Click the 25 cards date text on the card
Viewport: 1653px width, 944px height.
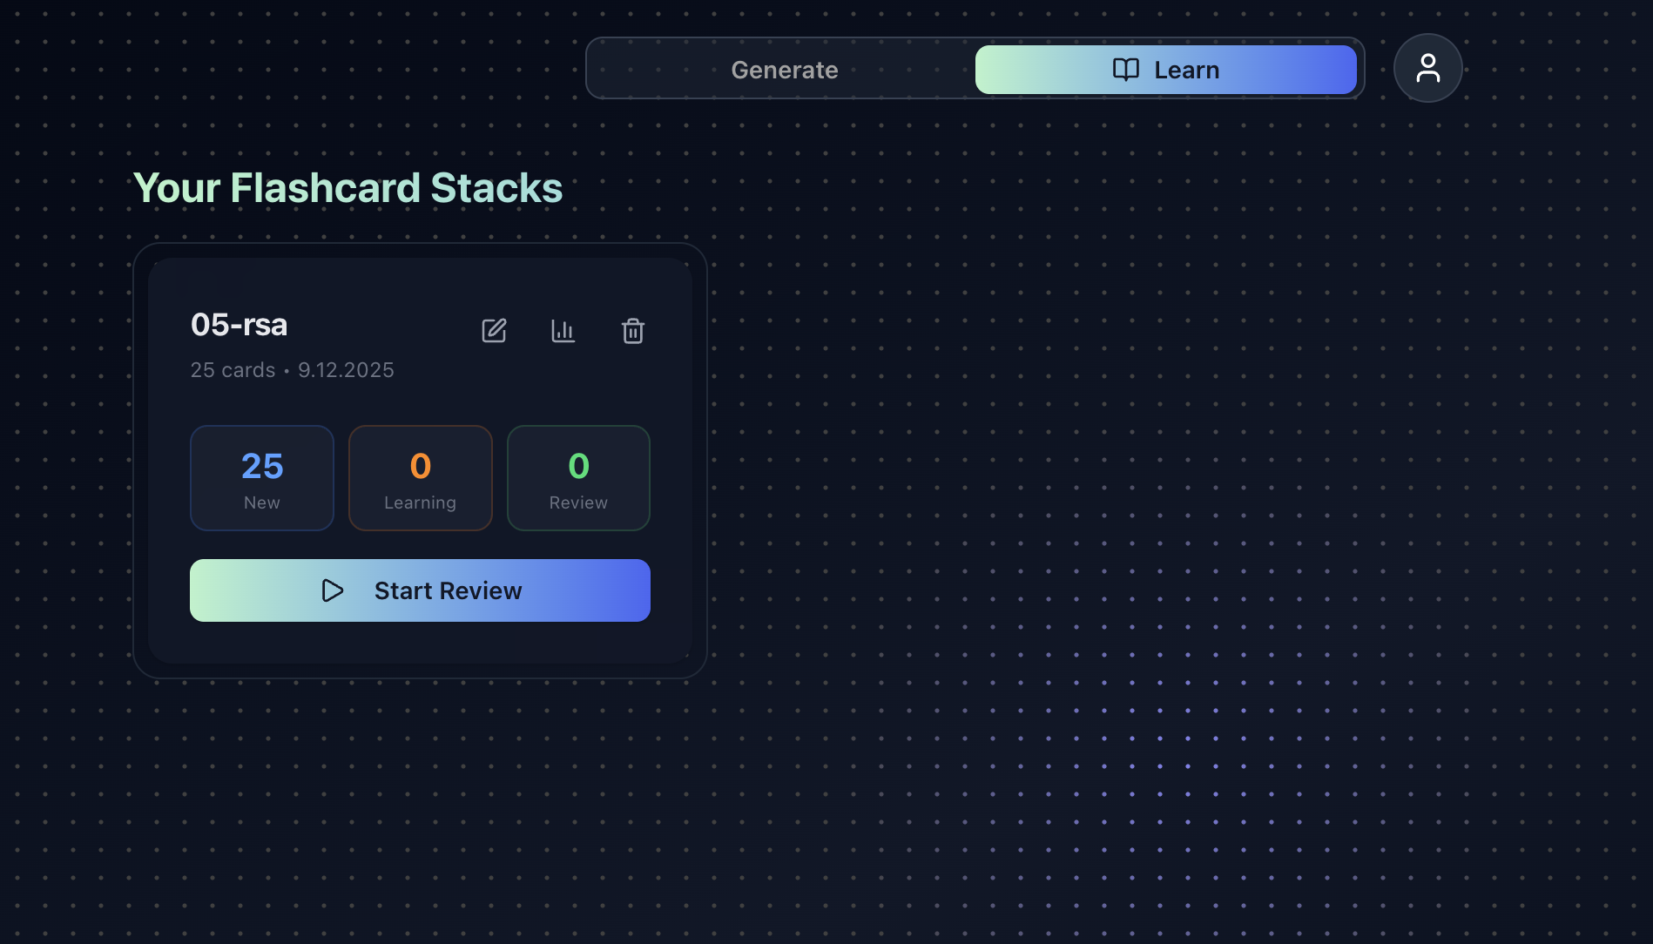292,369
